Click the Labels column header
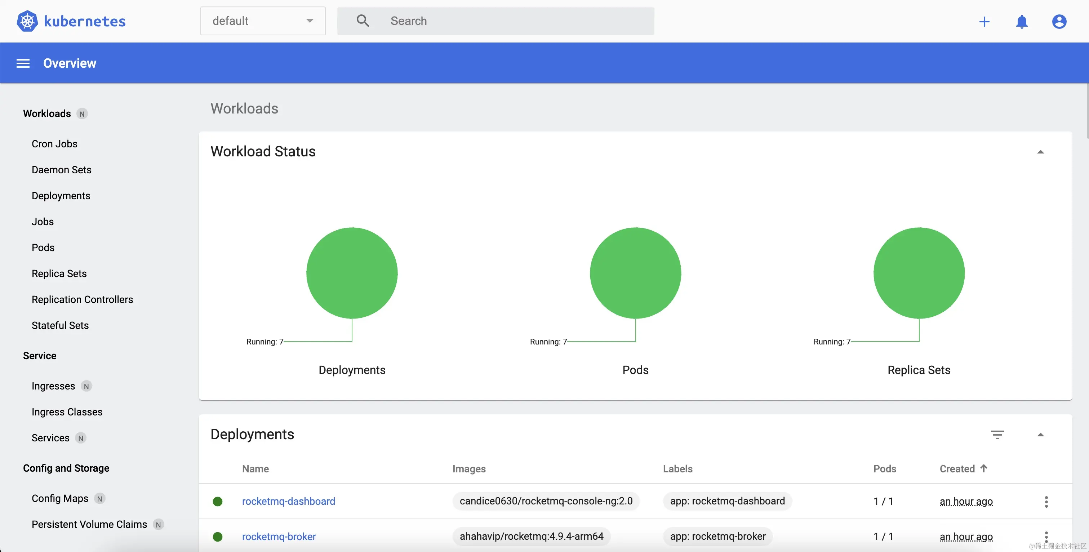The width and height of the screenshot is (1089, 552). (x=677, y=469)
